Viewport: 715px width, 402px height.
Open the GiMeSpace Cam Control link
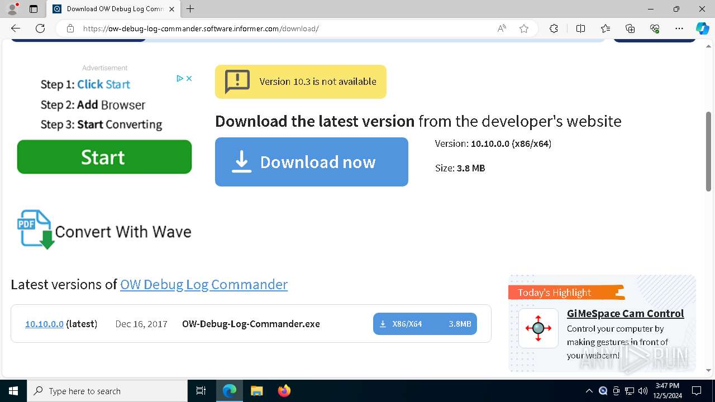pyautogui.click(x=625, y=313)
